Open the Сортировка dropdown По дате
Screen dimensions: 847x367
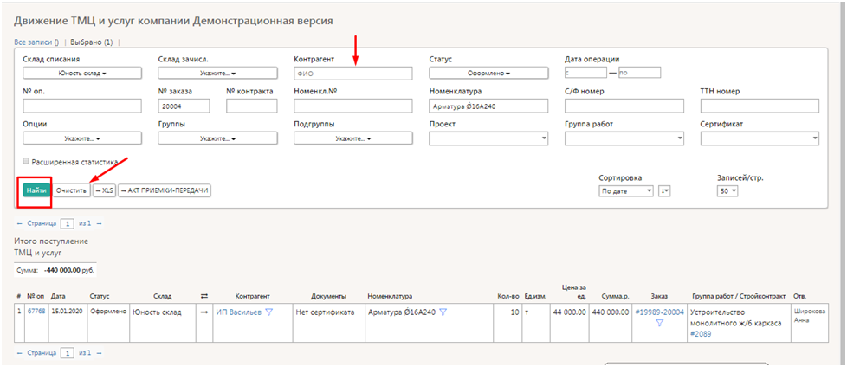click(626, 191)
